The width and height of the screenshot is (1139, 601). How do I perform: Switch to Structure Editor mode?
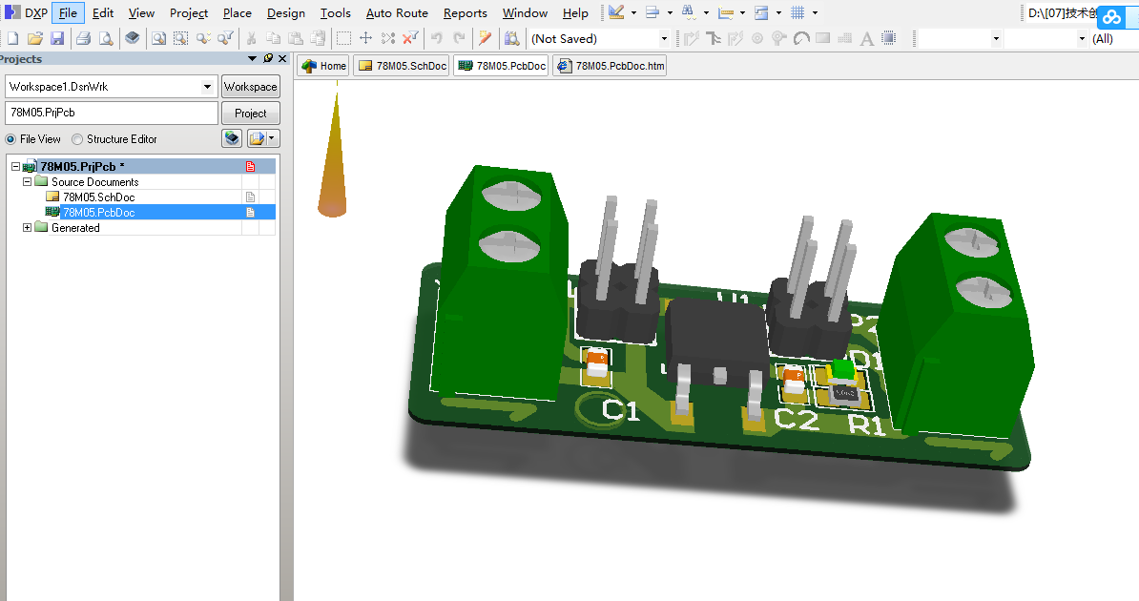click(76, 138)
